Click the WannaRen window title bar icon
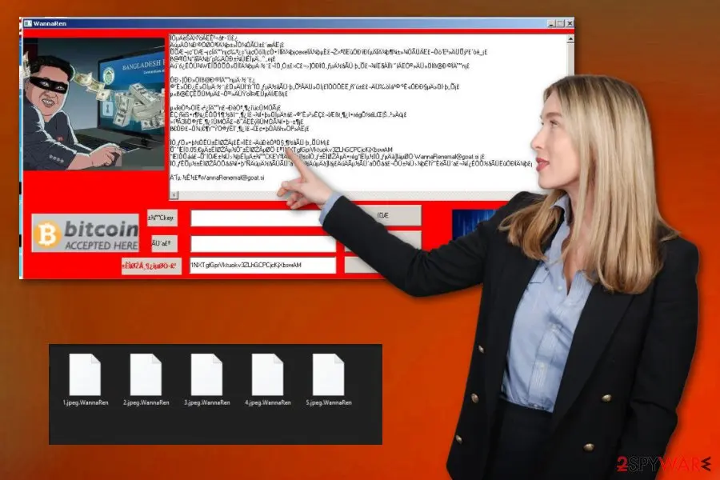The image size is (720, 480). pos(27,23)
